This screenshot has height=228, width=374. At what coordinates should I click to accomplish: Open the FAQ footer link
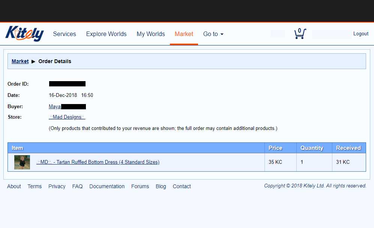78,186
